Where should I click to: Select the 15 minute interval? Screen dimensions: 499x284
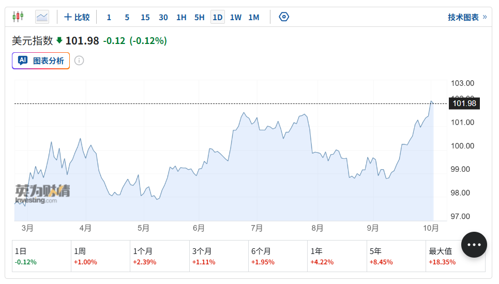pos(145,17)
